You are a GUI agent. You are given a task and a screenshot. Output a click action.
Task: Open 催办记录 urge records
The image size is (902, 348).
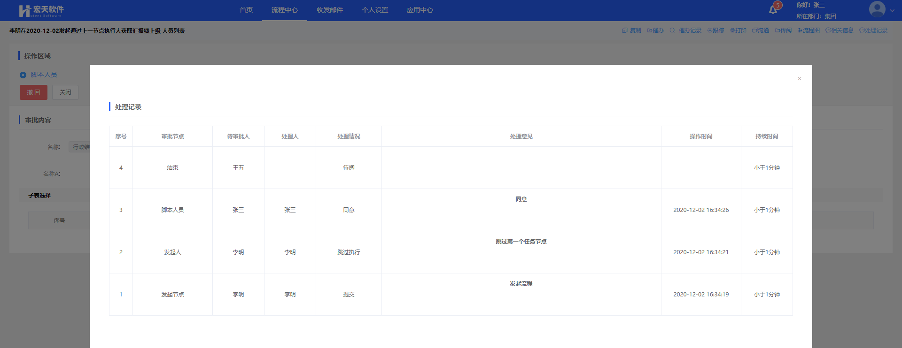685,30
